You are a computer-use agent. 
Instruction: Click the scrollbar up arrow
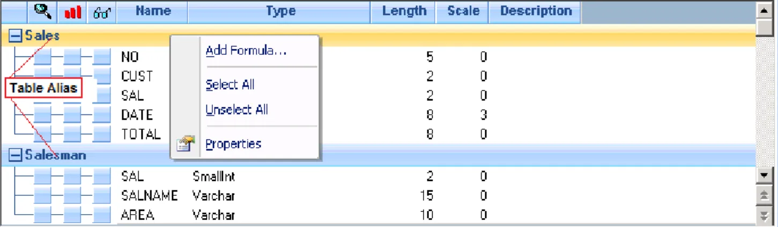click(765, 10)
